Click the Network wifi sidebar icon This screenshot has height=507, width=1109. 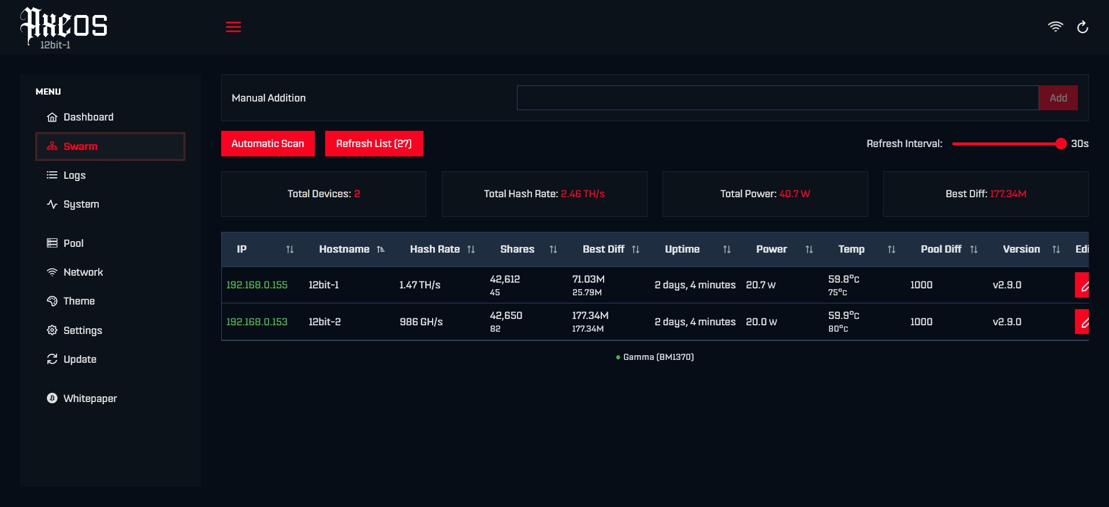coord(52,272)
